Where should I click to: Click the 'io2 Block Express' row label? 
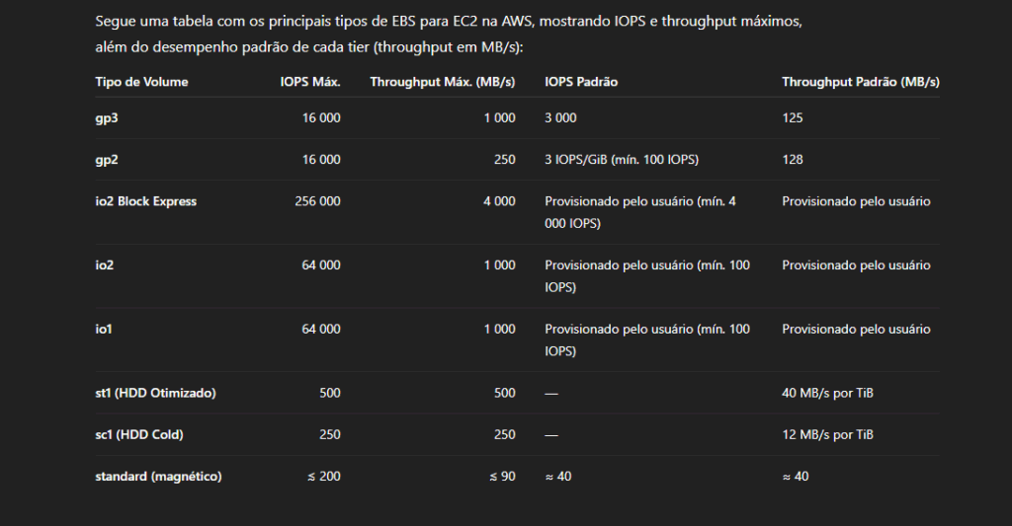[145, 201]
